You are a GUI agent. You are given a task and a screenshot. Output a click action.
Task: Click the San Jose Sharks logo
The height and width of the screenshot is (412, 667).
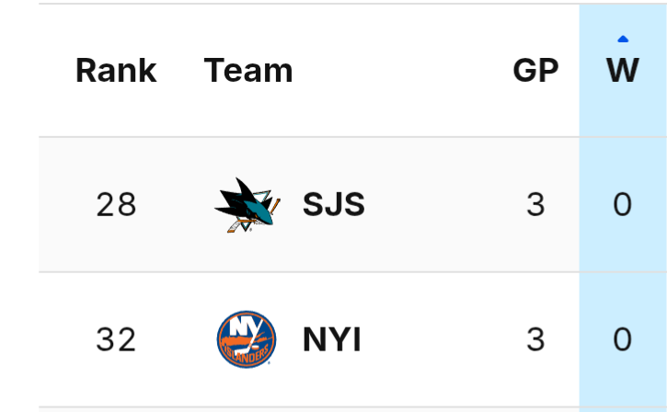point(247,204)
